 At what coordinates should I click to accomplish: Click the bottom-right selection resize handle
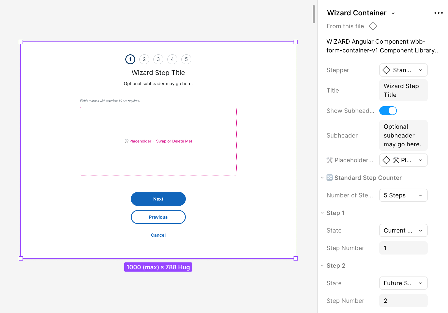click(x=296, y=258)
